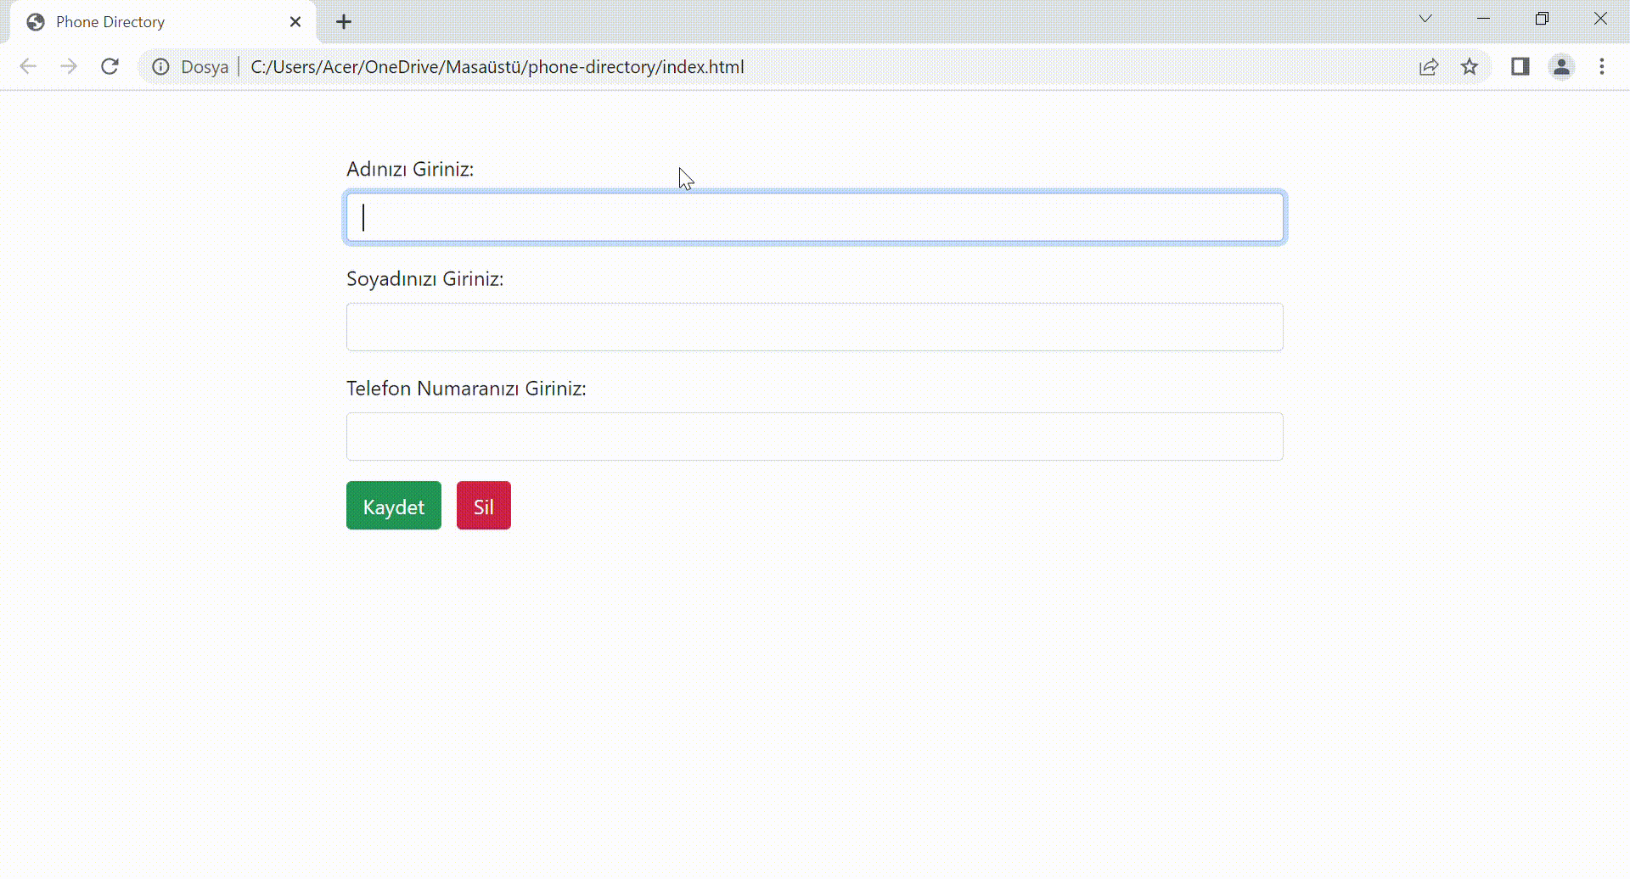1630x879 pixels.
Task: Open a new tab with the plus button
Action: 344,21
